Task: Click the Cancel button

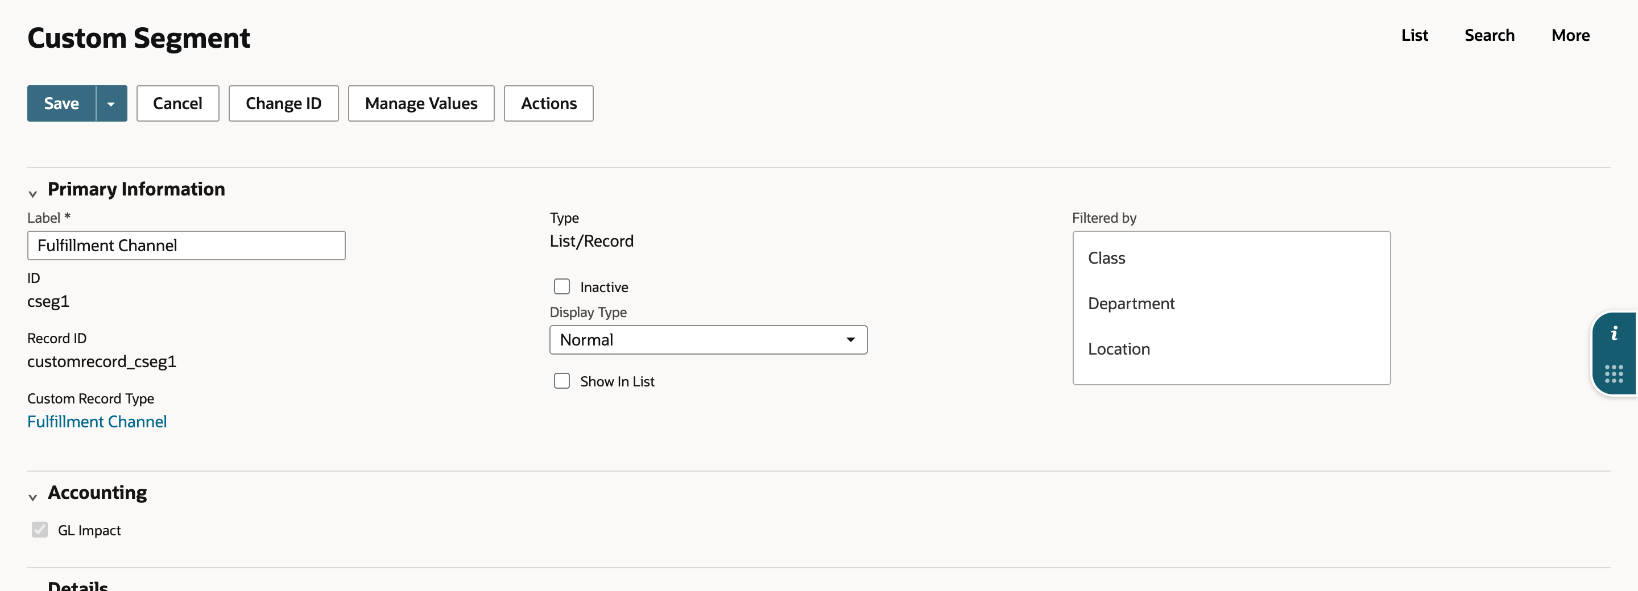Action: pos(177,103)
